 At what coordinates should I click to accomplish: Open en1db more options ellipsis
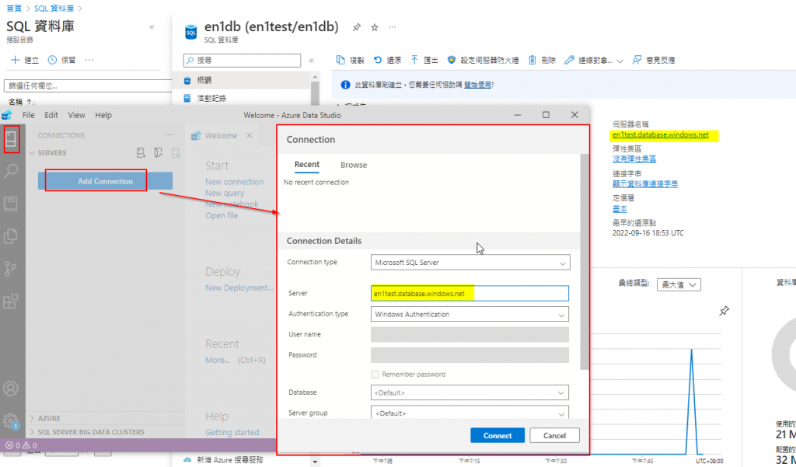tap(393, 27)
